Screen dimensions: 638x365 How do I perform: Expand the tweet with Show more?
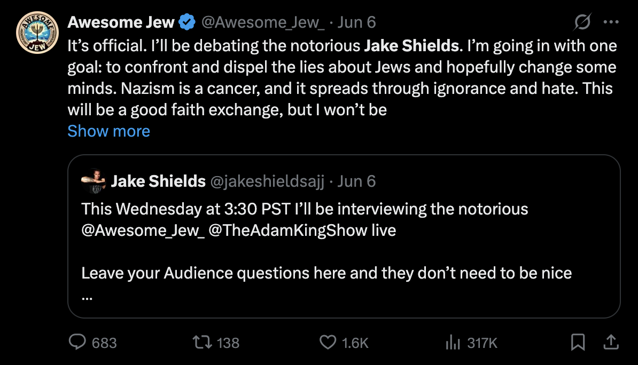(x=108, y=131)
